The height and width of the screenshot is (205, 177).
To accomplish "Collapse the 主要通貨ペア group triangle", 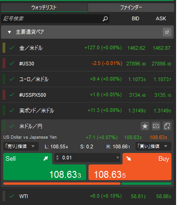I will (9, 32).
